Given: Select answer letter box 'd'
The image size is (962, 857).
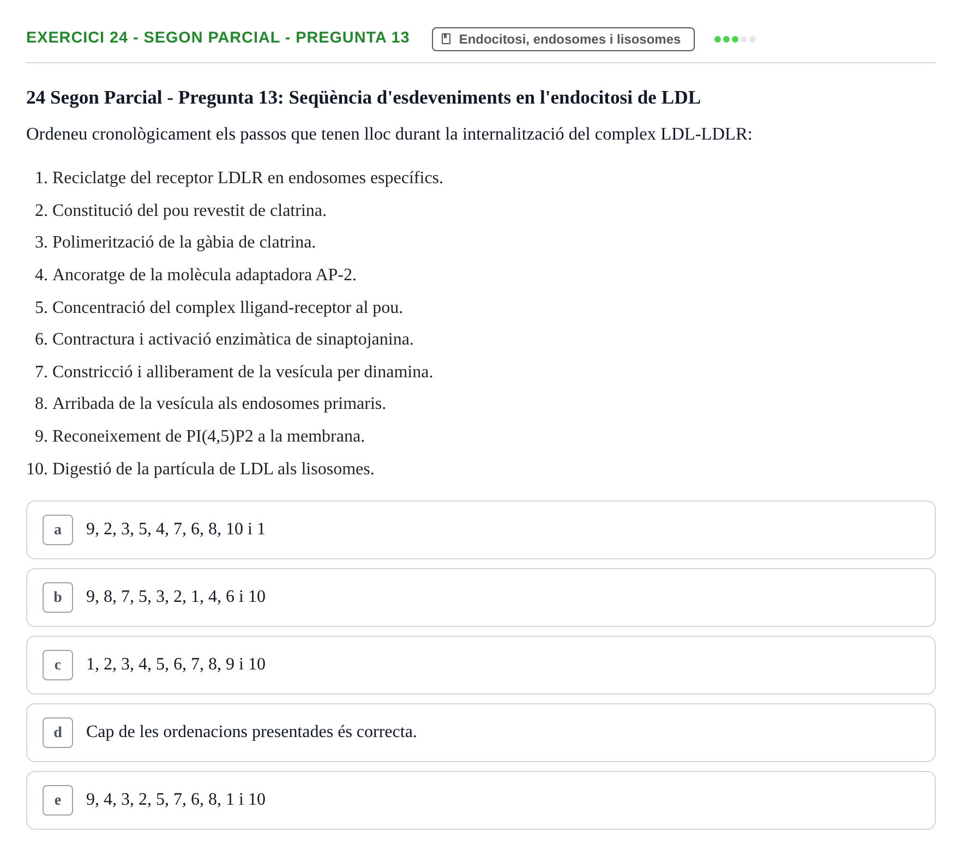Looking at the screenshot, I should [x=58, y=733].
